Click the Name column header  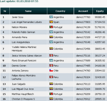[28, 11]
